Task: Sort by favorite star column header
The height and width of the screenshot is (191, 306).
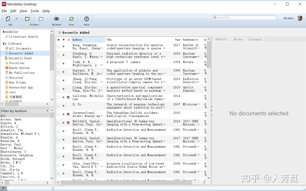Action: [58, 40]
